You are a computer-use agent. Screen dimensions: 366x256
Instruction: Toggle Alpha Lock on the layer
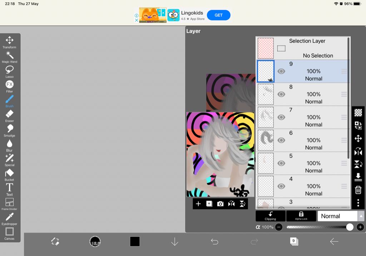[x=301, y=216]
